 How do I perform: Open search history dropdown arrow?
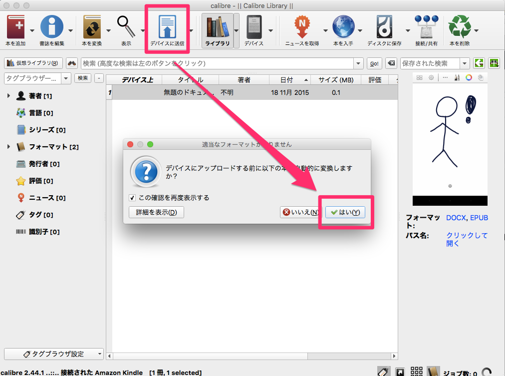(x=358, y=63)
